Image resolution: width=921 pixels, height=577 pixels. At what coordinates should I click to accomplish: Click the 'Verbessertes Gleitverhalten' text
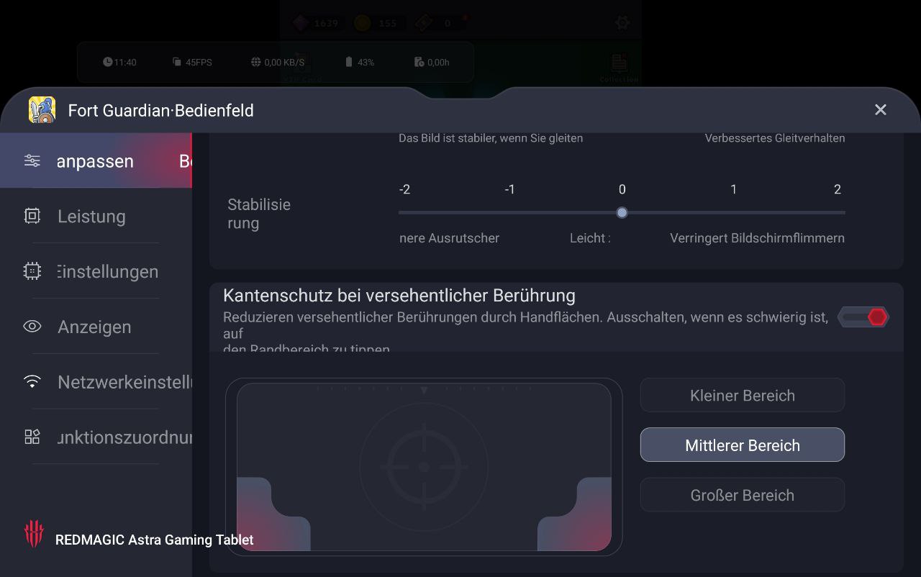pos(775,138)
